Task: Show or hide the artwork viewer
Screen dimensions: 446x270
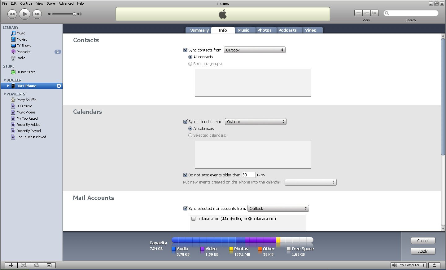Action: pos(49,265)
